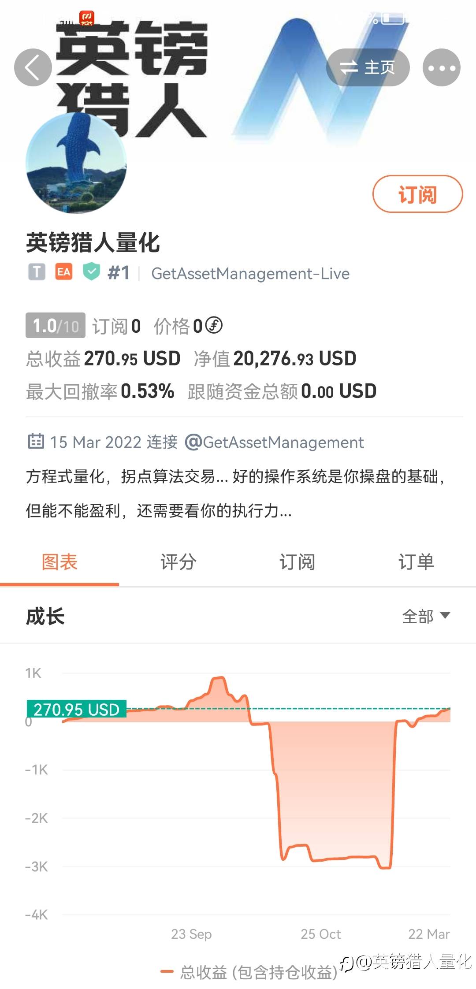Tap the orange EA badge icon
This screenshot has height=989, width=476.
tap(64, 272)
